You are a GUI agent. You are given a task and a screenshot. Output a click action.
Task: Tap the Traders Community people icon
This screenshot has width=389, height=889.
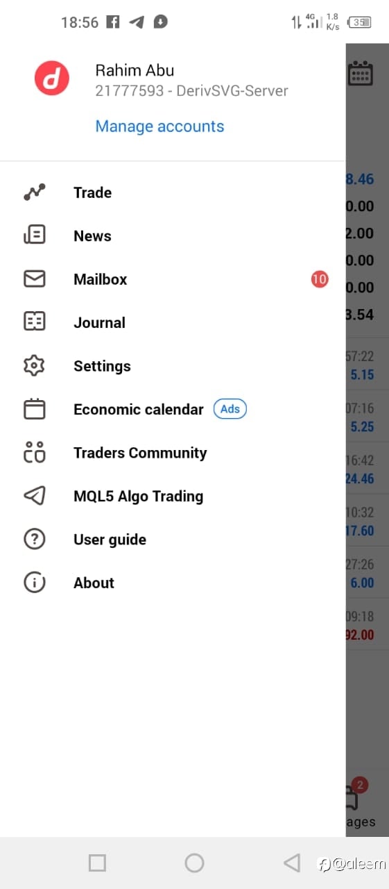tap(35, 453)
